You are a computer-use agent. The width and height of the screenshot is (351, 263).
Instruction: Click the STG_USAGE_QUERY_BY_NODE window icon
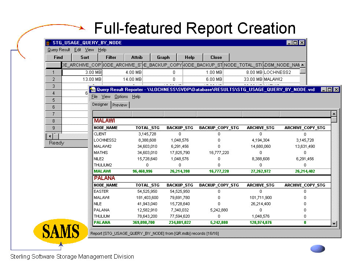tap(48, 43)
